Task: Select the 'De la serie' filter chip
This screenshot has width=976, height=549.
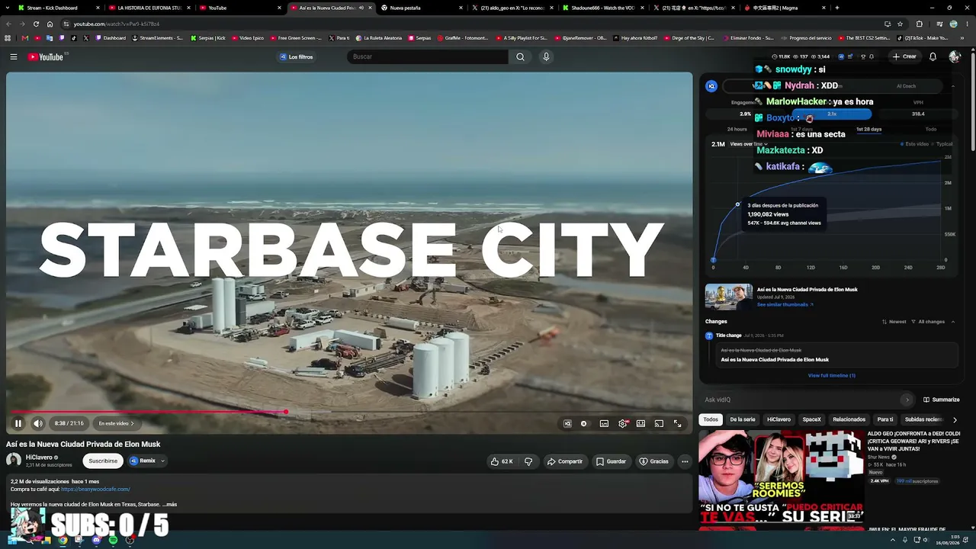Action: pos(743,419)
